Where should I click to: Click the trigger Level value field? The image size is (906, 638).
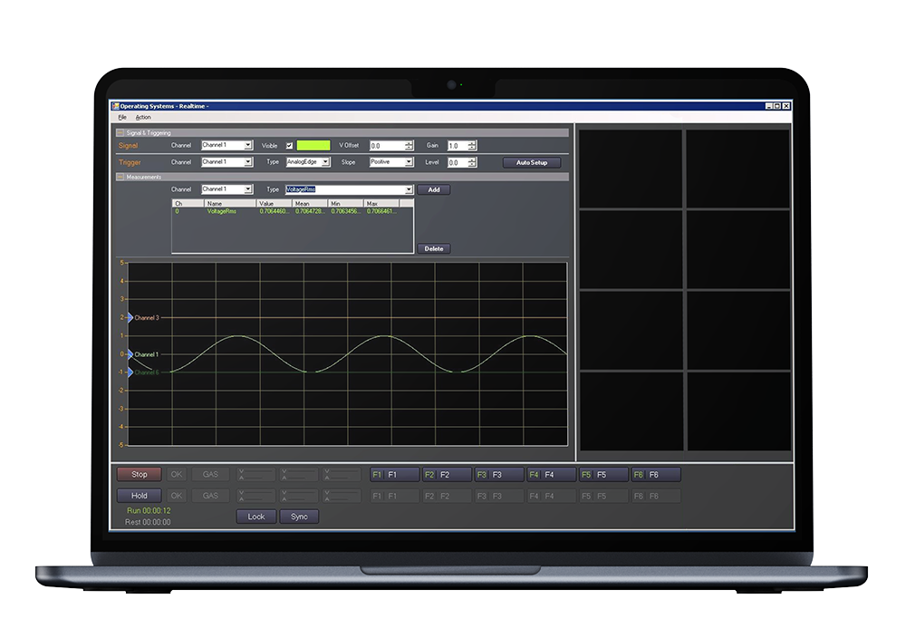[x=458, y=163]
